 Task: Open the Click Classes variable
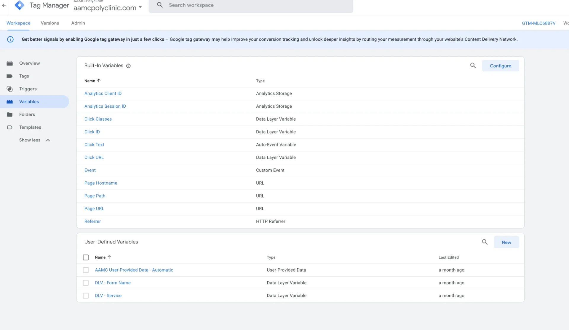tap(98, 119)
